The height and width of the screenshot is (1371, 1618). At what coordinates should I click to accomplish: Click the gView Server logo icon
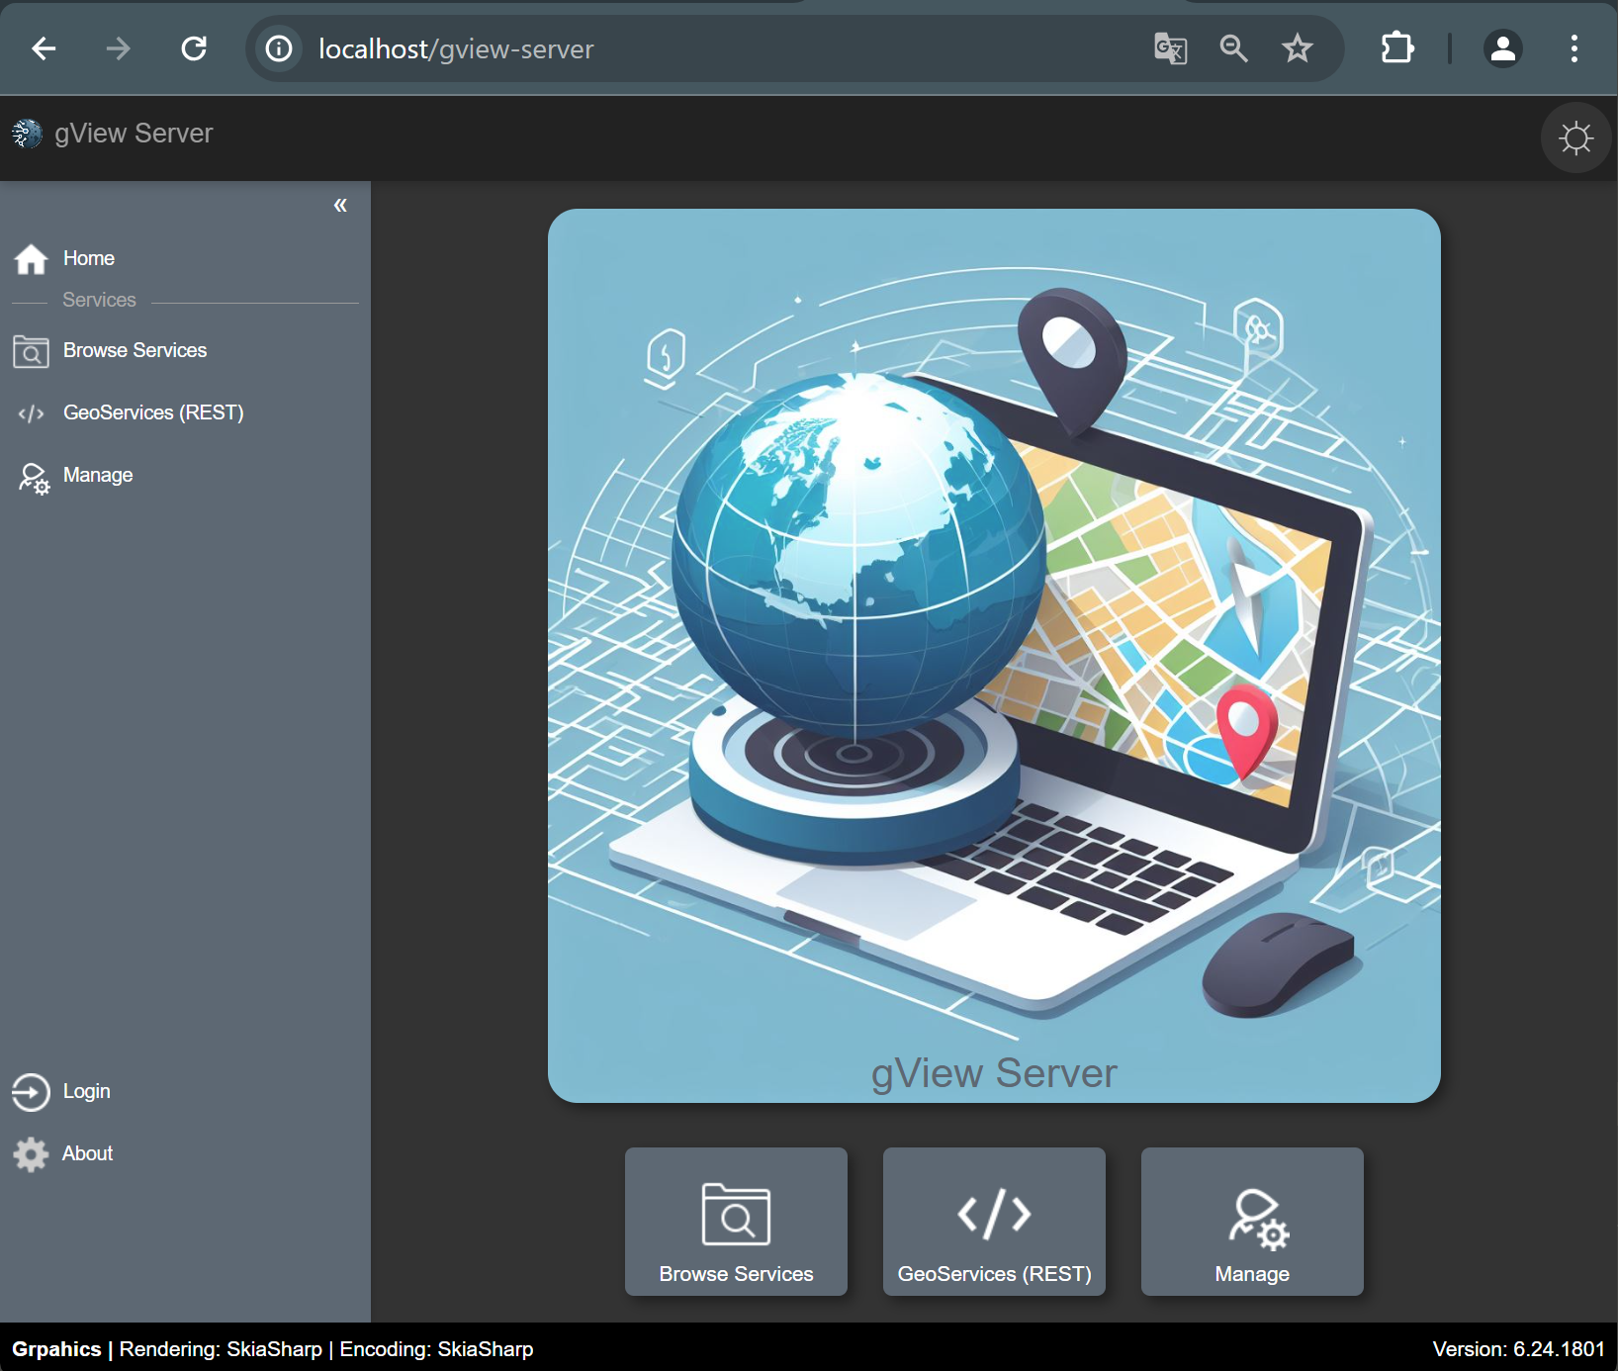27,134
